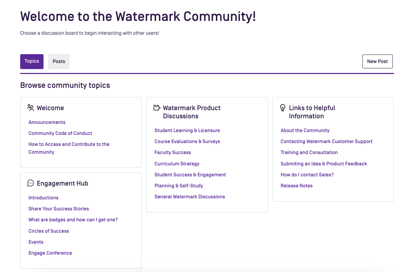Click the Choose a discussion board subtitle
Screen dimensions: 407x272
click(x=90, y=33)
